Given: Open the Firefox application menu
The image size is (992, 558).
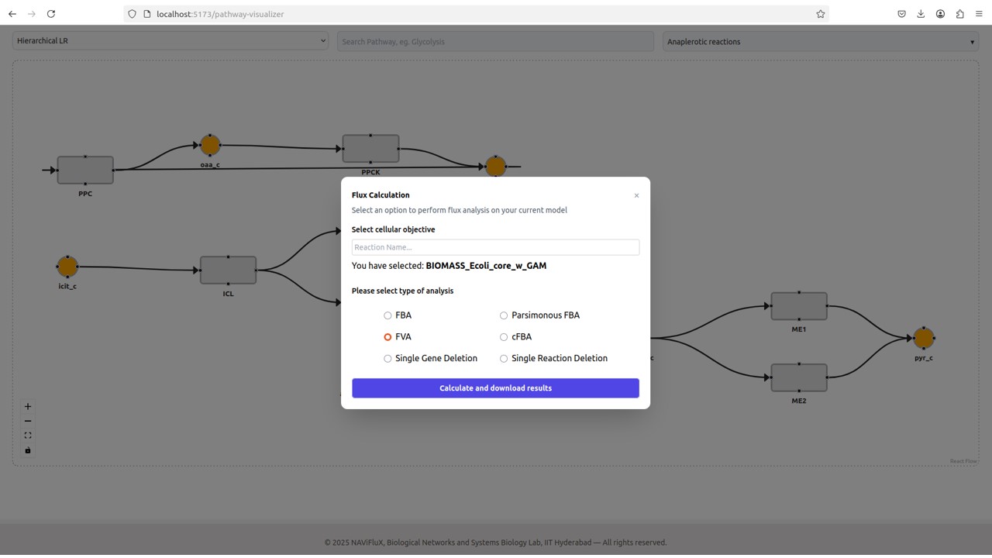Looking at the screenshot, I should [978, 13].
